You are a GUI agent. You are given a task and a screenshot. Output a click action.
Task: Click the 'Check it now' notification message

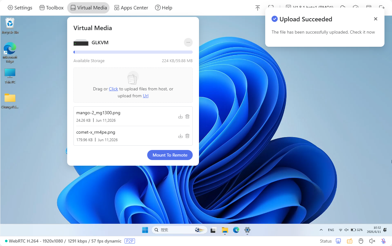[x=323, y=32]
